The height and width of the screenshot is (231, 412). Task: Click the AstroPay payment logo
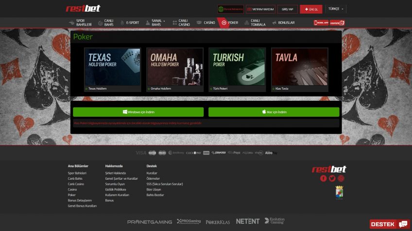click(271, 153)
